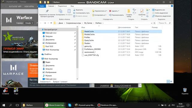Open Рабочий стол under Quick access

(x=51, y=33)
